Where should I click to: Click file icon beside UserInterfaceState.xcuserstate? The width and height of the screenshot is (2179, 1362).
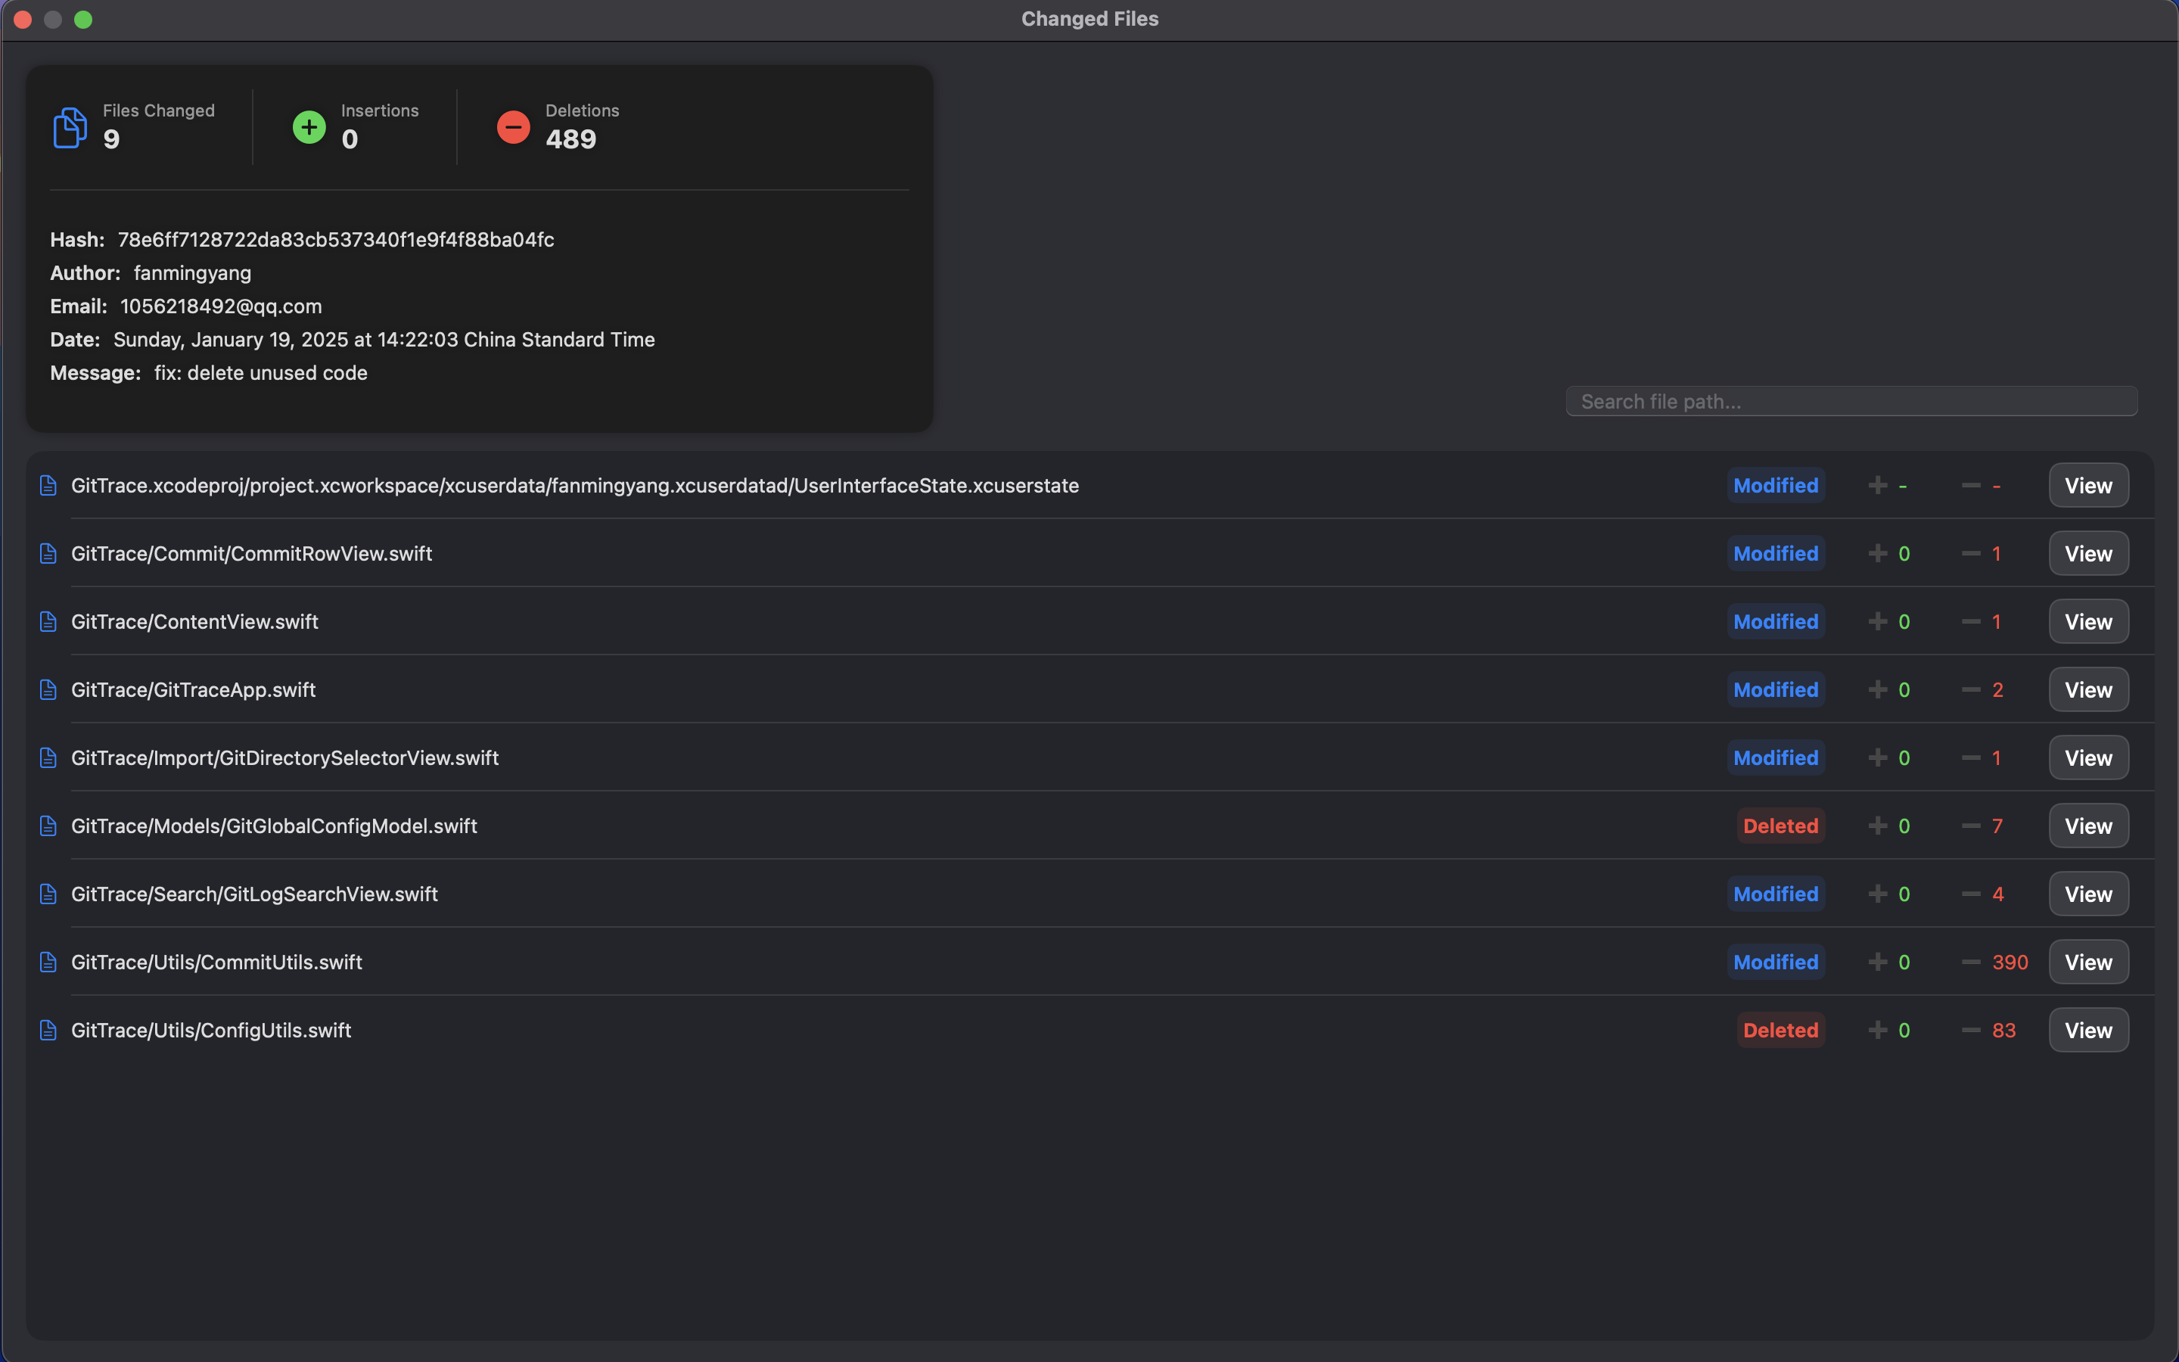pyautogui.click(x=48, y=486)
